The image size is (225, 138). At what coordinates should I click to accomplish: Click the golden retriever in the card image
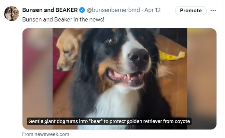[x=68, y=49]
